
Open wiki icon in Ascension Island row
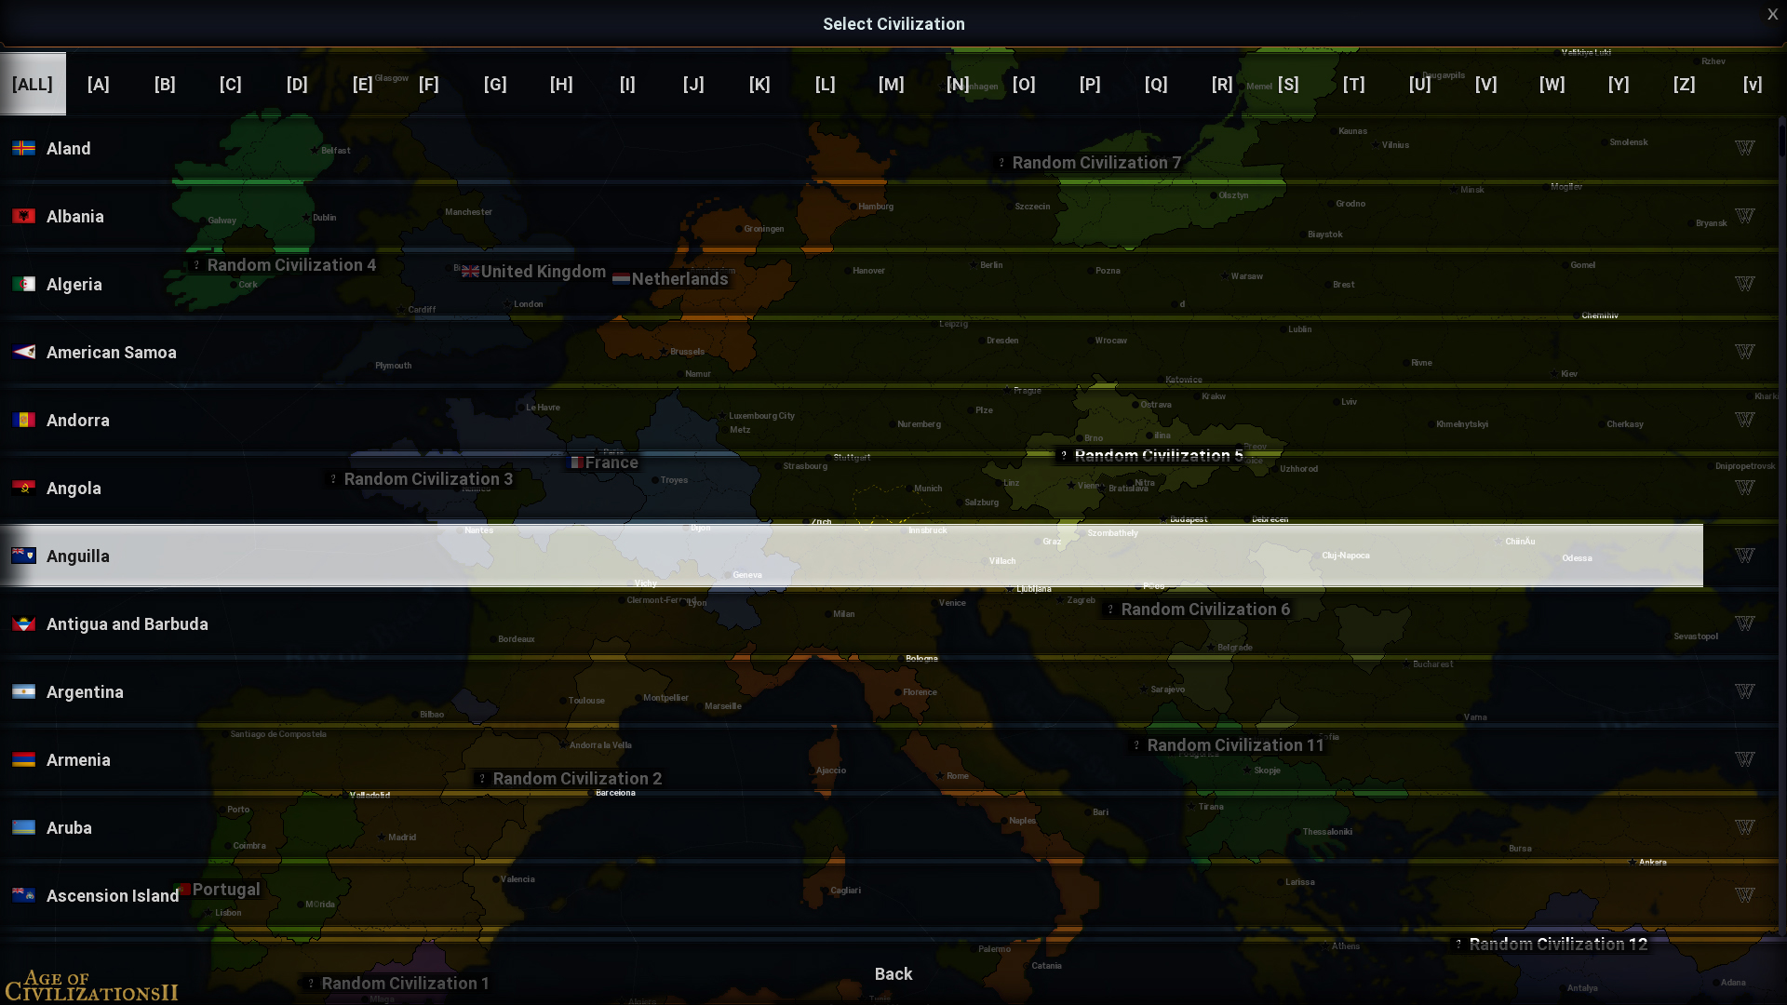click(x=1745, y=895)
